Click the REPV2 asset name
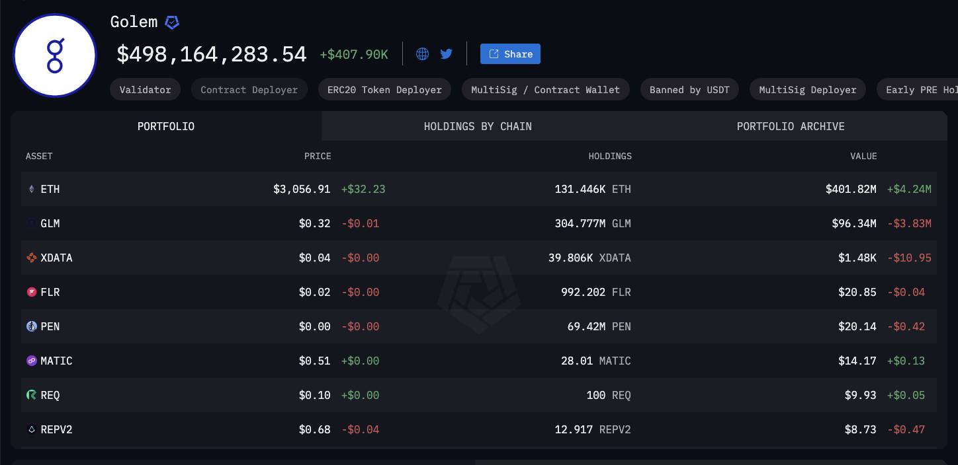Image resolution: width=958 pixels, height=465 pixels. point(57,430)
